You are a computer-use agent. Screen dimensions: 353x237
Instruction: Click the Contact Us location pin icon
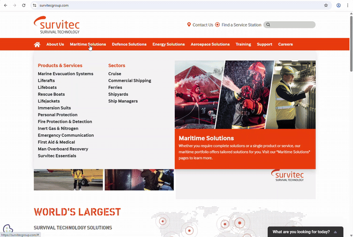(x=189, y=25)
